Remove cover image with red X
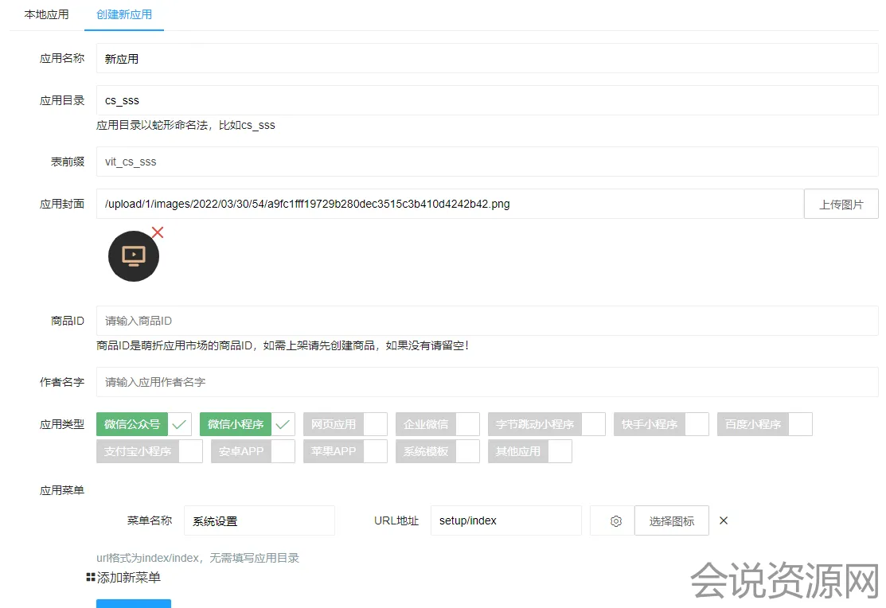886x608 pixels. 158,232
